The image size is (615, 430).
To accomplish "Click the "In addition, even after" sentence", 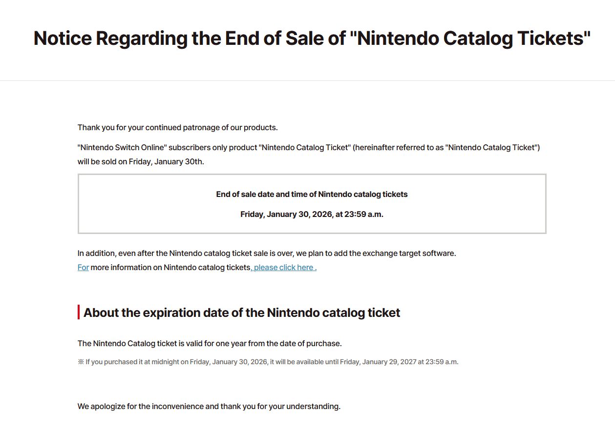I will [x=267, y=254].
